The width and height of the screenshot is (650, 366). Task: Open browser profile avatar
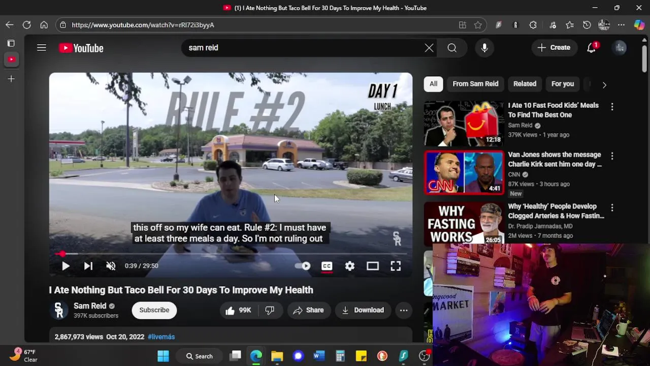[604, 25]
